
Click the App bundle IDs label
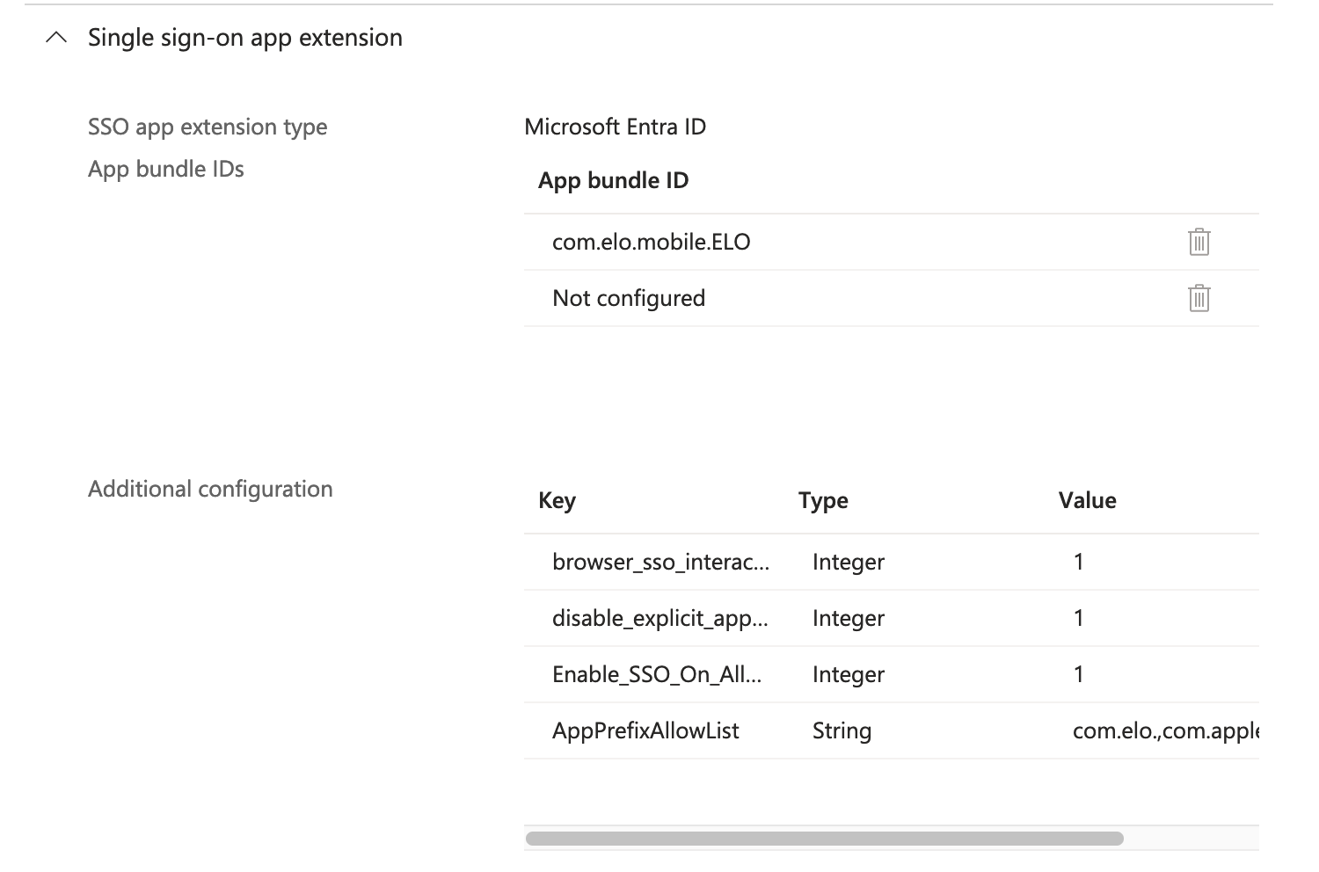coord(166,169)
